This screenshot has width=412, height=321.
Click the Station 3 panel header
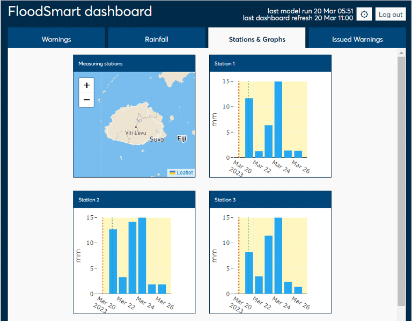[270, 200]
